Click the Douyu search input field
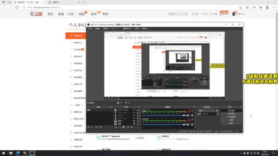 point(176,14)
